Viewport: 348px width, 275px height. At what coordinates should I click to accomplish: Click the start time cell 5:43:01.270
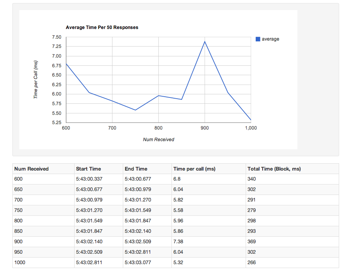89,210
